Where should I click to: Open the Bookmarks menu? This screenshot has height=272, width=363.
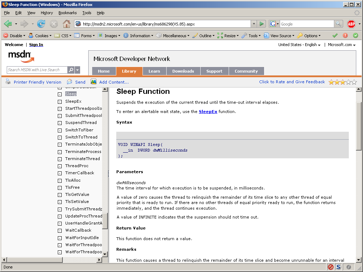pos(68,13)
